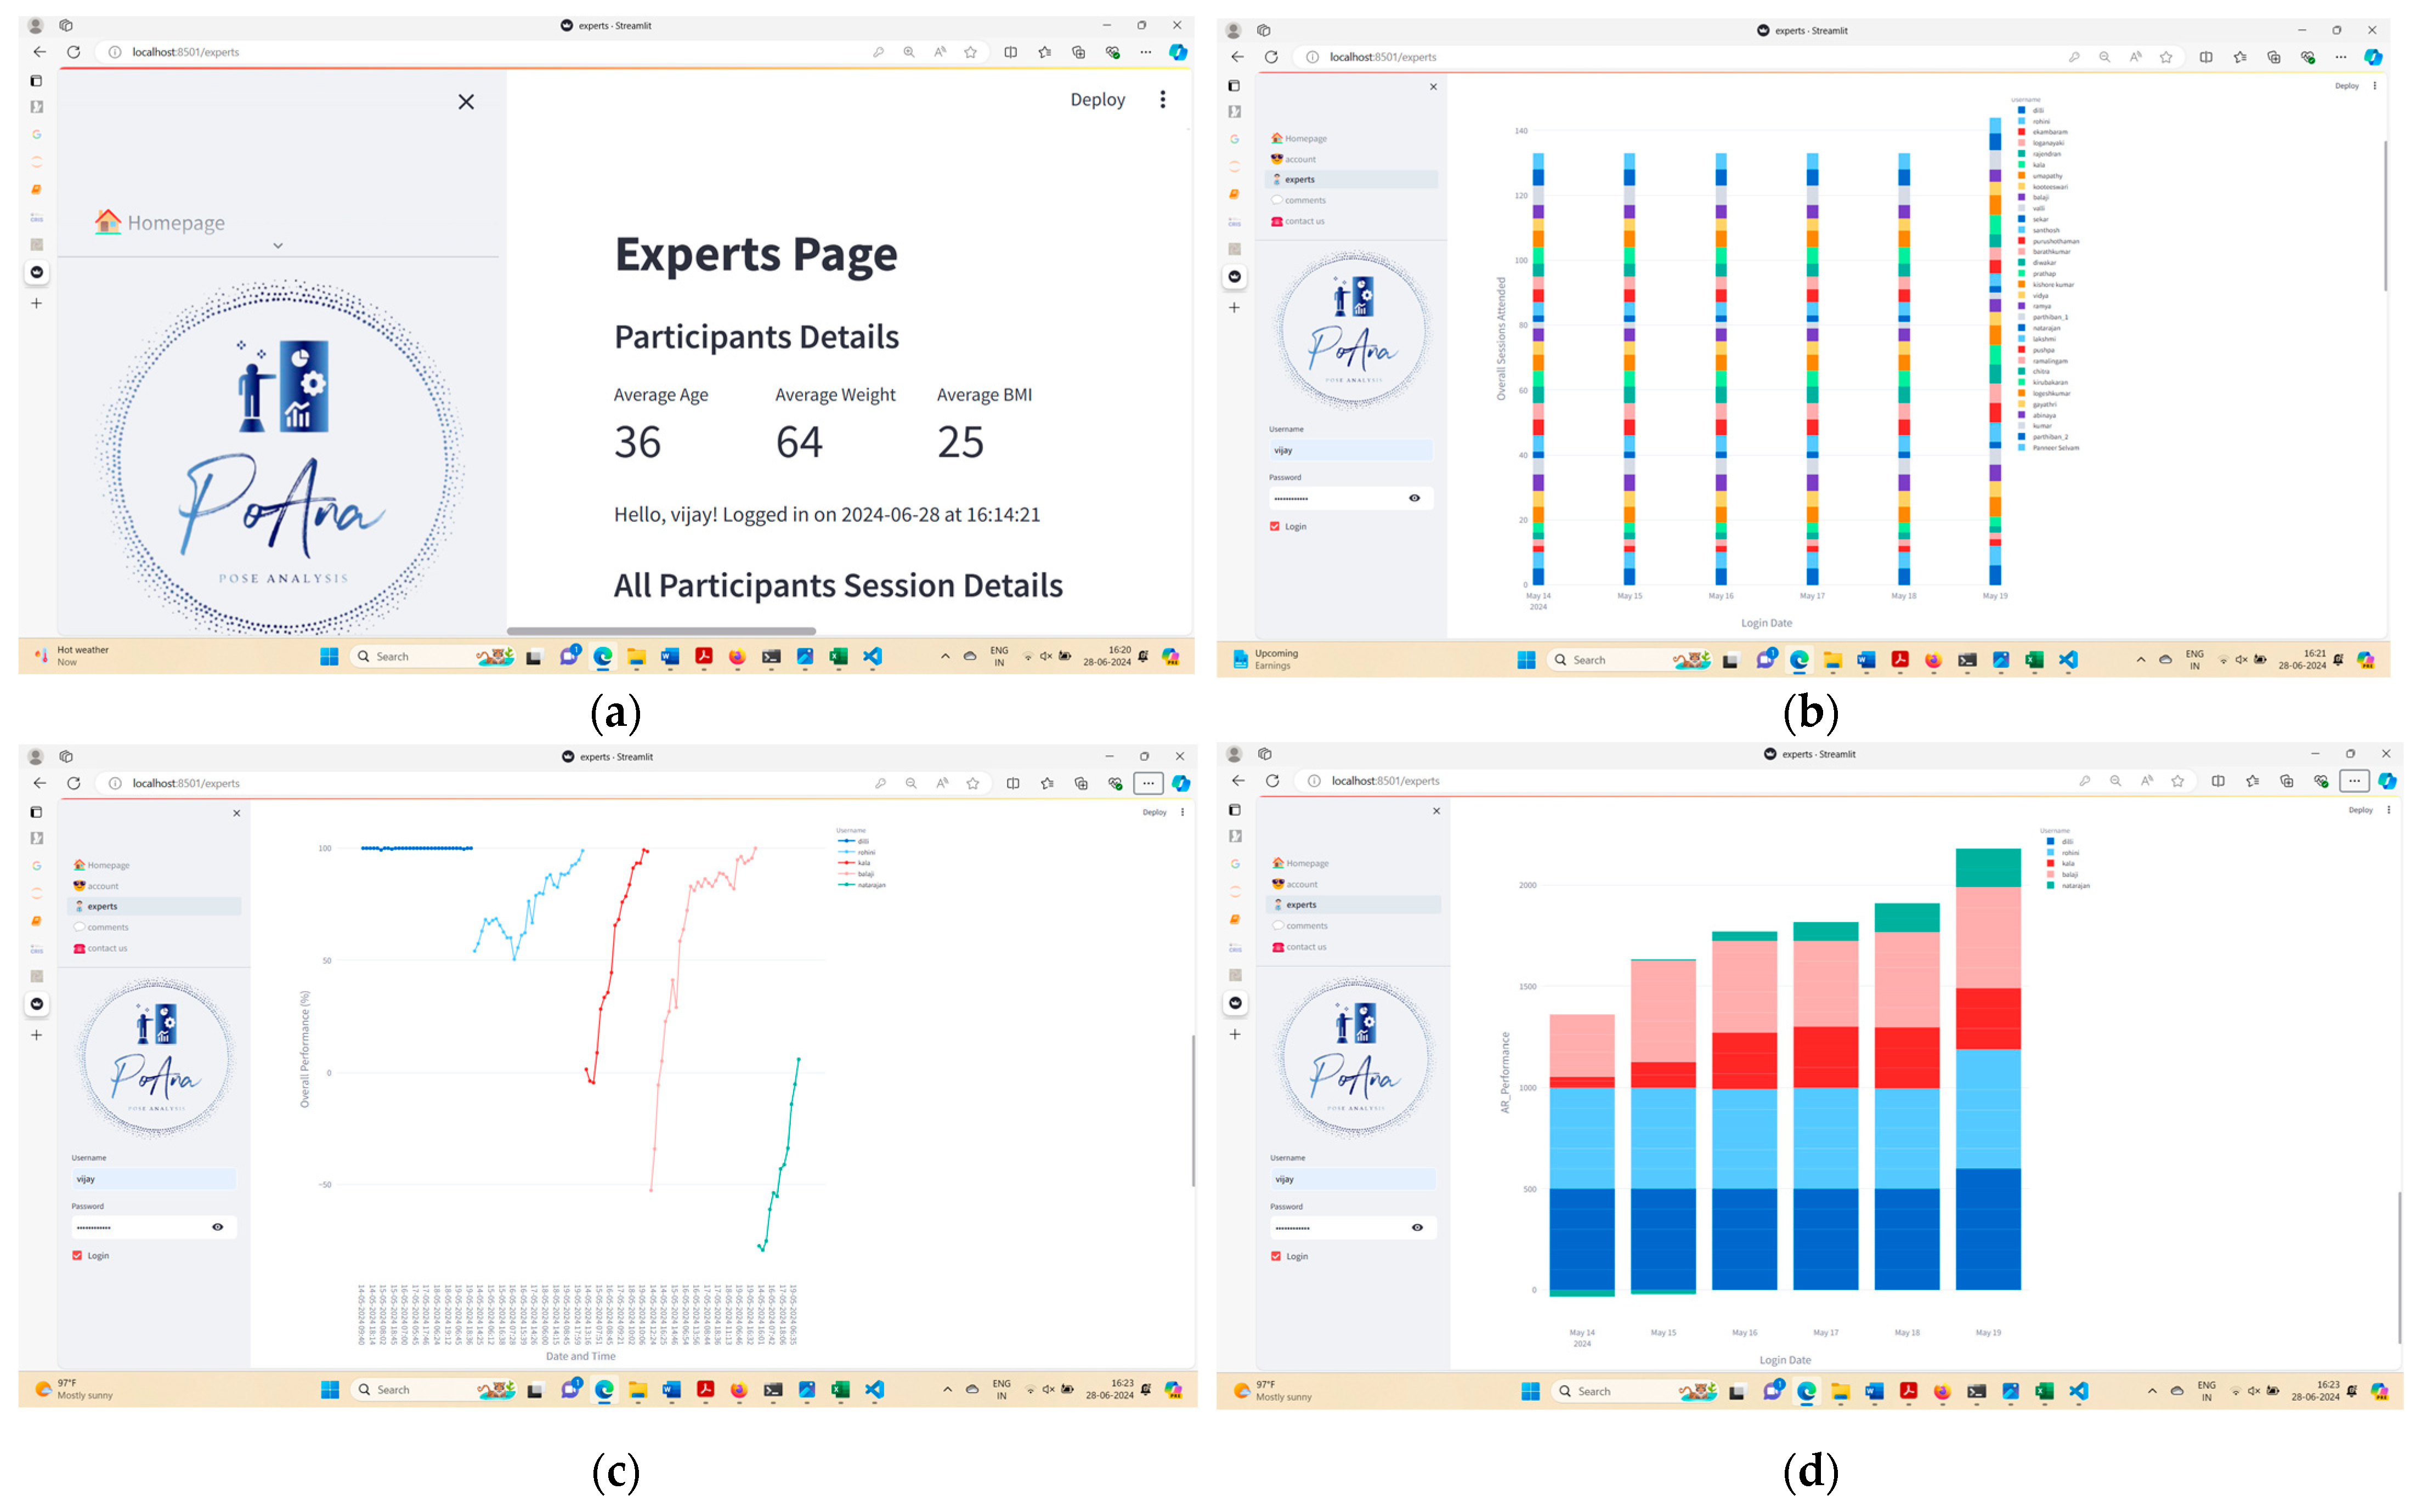2416x1512 pixels.
Task: Show hidden tray icons chevron in panel (d) taskbar
Action: (2152, 1391)
